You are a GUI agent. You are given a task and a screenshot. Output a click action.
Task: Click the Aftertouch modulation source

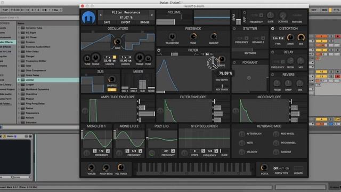click(241, 134)
